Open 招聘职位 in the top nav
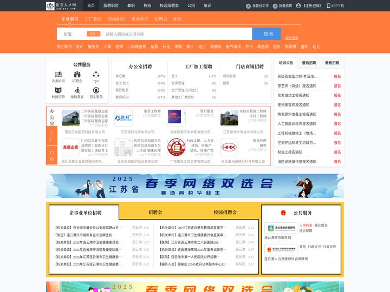The image size is (390, 292). point(111,5)
